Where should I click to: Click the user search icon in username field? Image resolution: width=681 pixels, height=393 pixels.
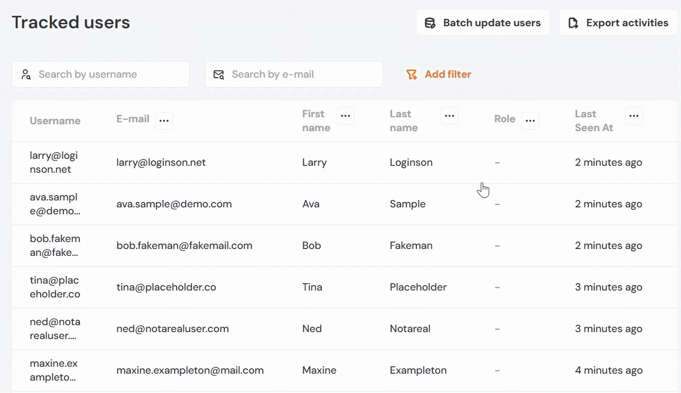click(x=26, y=74)
